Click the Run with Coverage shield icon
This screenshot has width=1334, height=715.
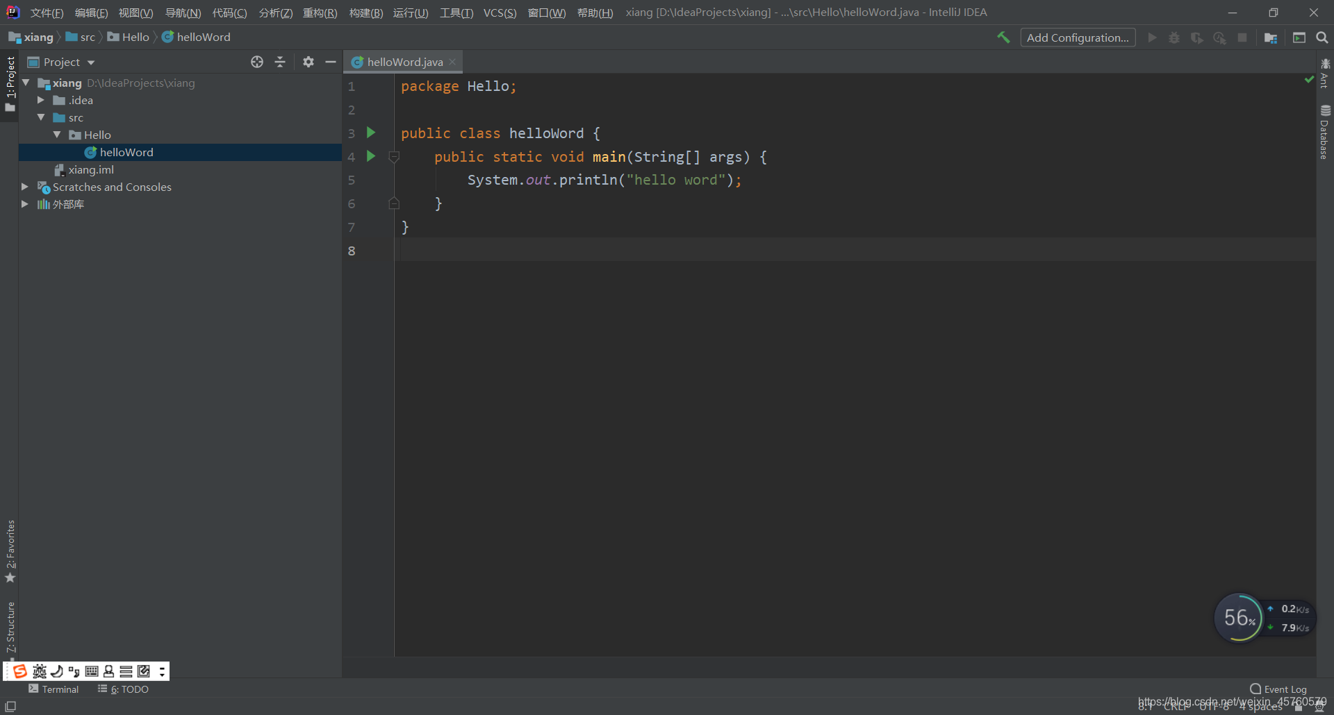[x=1196, y=37]
